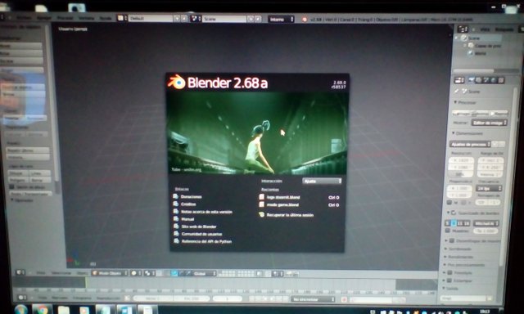Click the Scene name field in the header
Image resolution: width=524 pixels, height=314 pixels.
pyautogui.click(x=224, y=19)
